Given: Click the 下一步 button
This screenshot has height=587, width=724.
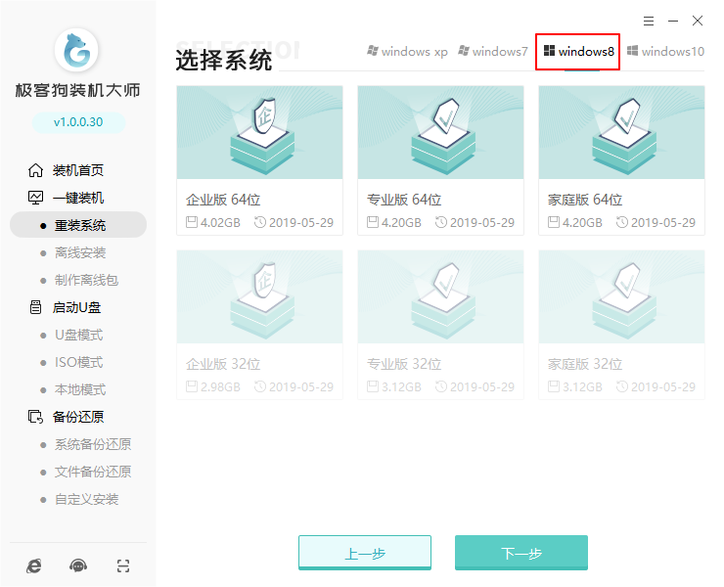Looking at the screenshot, I should pyautogui.click(x=520, y=553).
